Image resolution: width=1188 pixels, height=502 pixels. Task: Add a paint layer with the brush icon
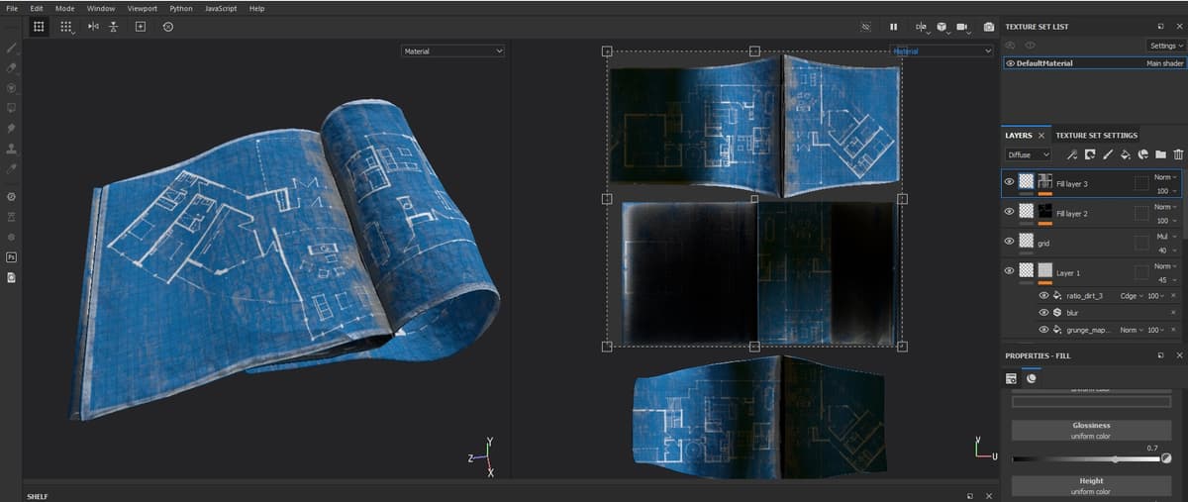tap(1108, 154)
